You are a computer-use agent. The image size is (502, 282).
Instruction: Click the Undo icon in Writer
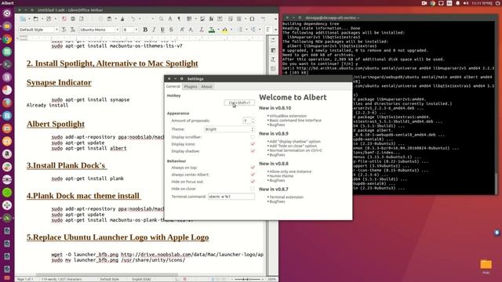coord(133,19)
